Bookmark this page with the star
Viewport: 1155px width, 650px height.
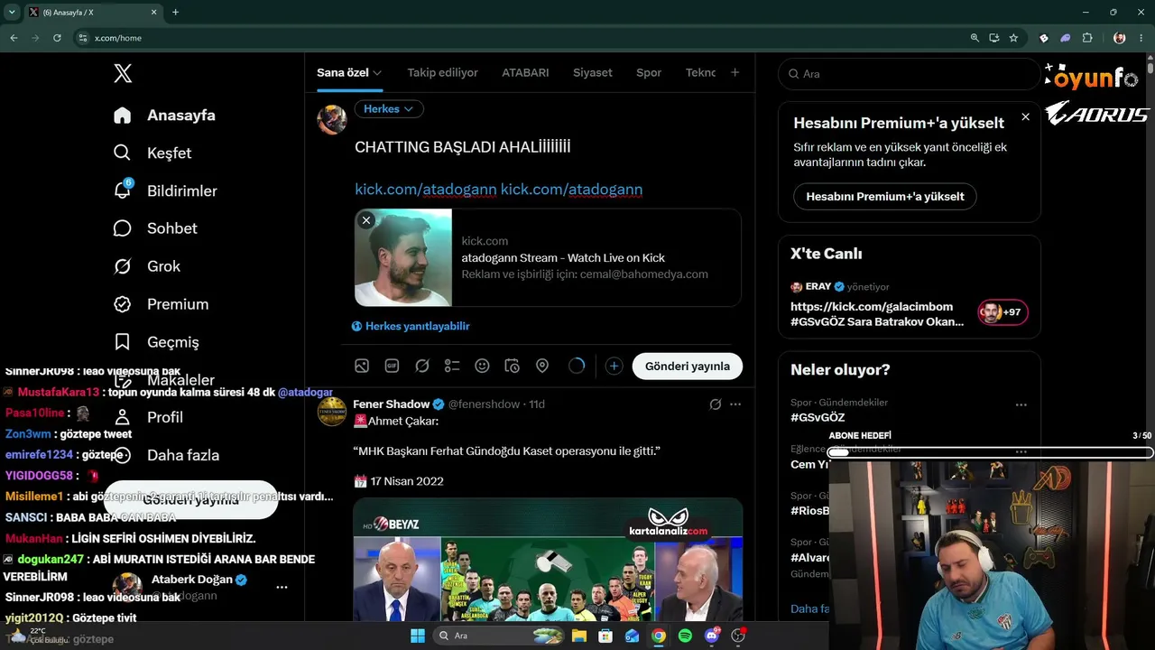[x=1014, y=38]
